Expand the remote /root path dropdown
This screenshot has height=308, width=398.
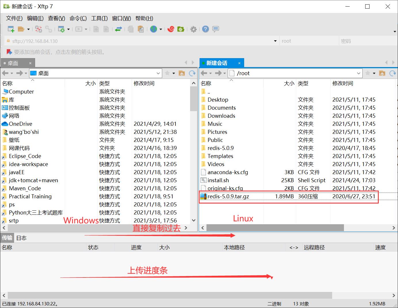point(359,73)
